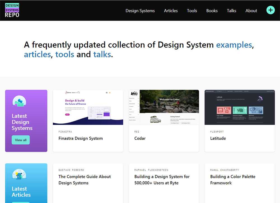Click the RAHUL CHAKRABORTY author label
Image resolution: width=280 pixels, height=203 pixels.
pos(225,170)
